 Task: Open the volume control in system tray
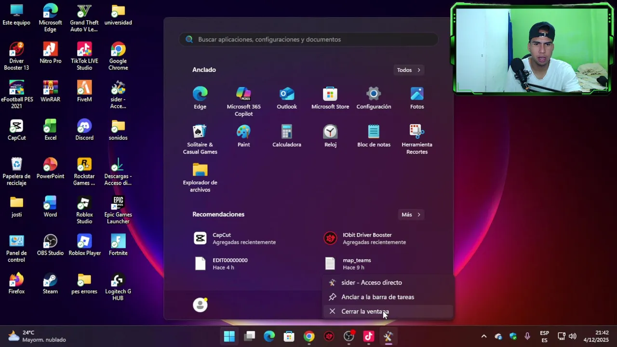click(573, 336)
